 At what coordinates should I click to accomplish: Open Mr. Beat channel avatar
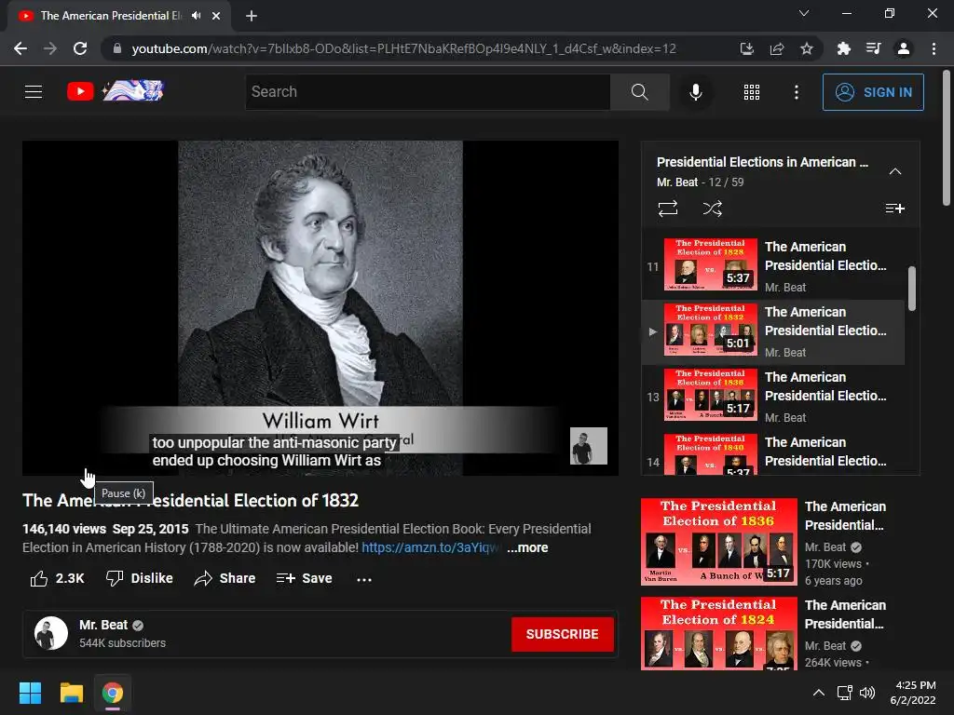point(51,633)
